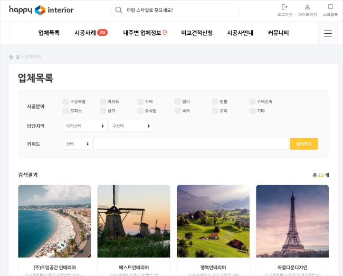Image resolution: width=343 pixels, height=276 pixels.
Task: Click the happy interior logo
Action: [41, 10]
